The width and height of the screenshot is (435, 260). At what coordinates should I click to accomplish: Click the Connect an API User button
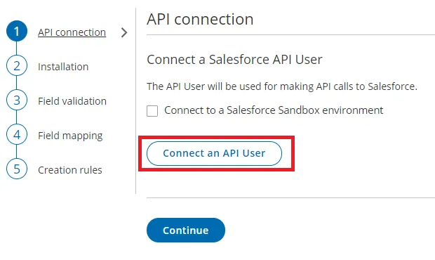pyautogui.click(x=214, y=154)
